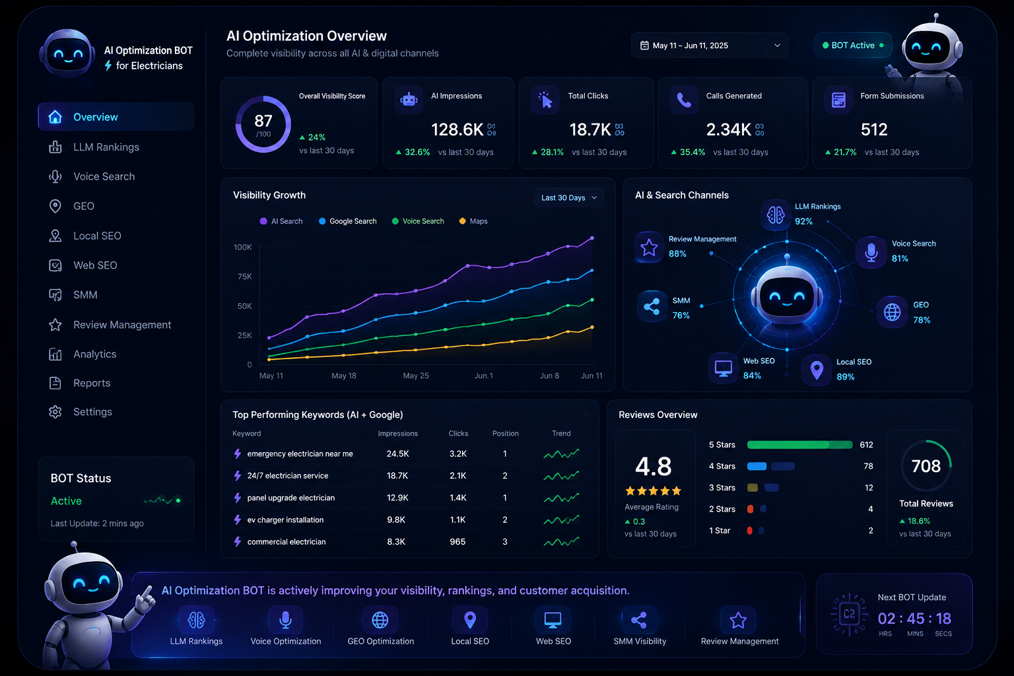
Task: Click the LLM Rankings brain icon in channels
Action: [x=776, y=215]
